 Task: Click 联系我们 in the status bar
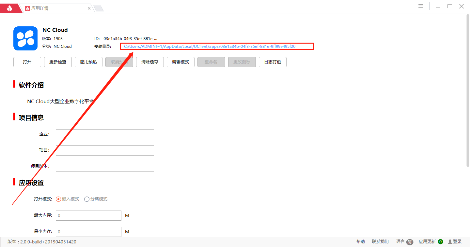tap(380, 241)
